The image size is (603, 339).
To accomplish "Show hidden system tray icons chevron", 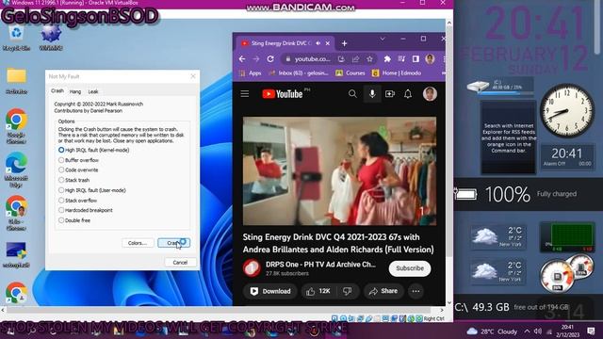I will pyautogui.click(x=527, y=331).
